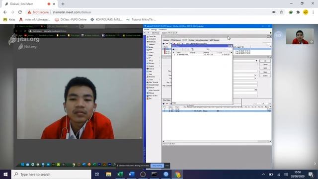The width and height of the screenshot is (318, 179).
Task: Click WinBox undo arrow button
Action: coord(145,33)
